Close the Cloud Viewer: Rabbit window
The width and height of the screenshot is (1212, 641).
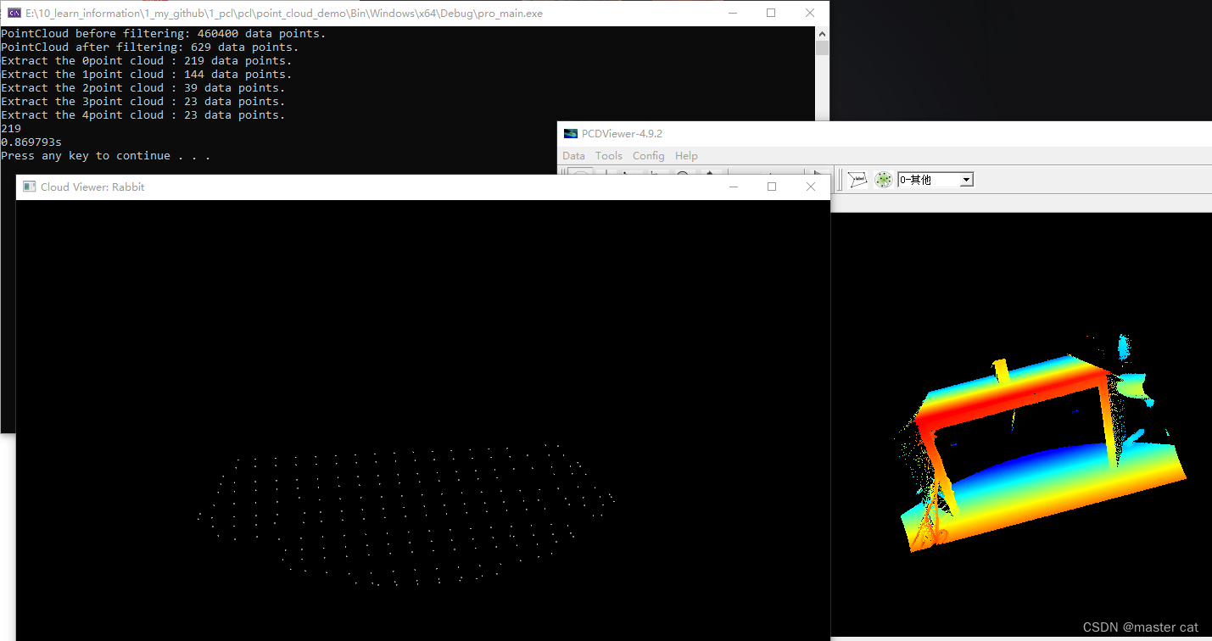pos(811,187)
